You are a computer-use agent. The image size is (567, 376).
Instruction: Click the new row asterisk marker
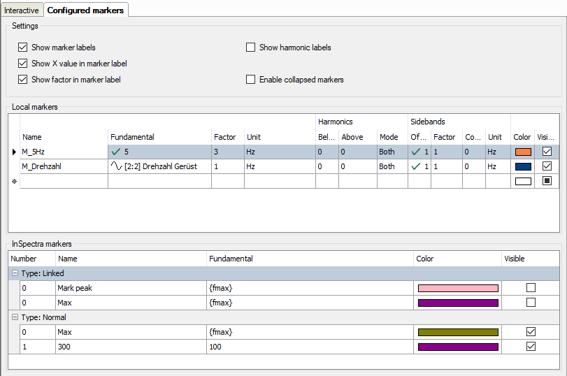point(14,182)
